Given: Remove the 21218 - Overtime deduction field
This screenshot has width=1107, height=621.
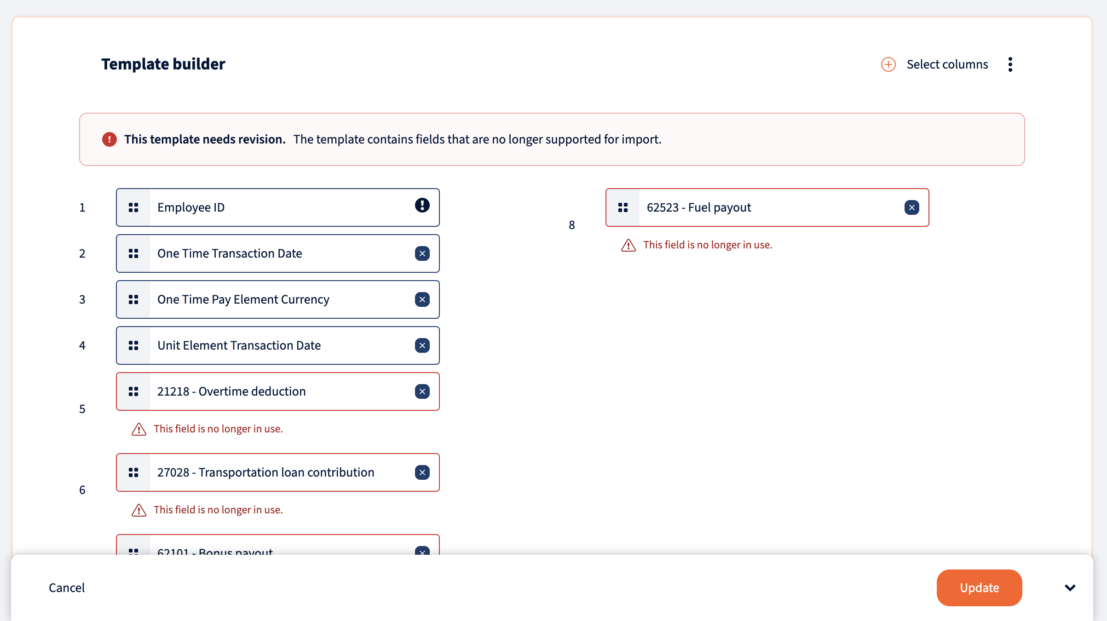Looking at the screenshot, I should point(422,391).
